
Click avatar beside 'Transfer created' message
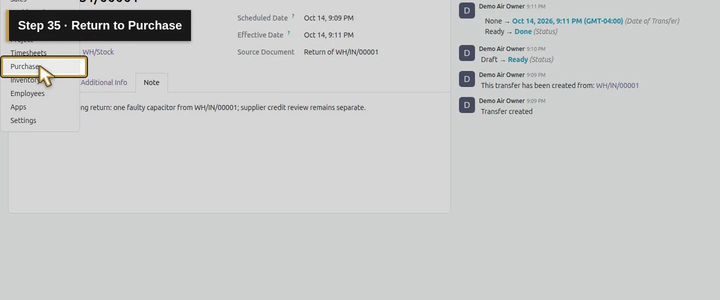click(x=467, y=105)
